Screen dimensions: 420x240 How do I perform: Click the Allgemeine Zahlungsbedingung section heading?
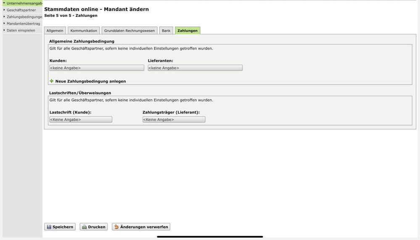(82, 41)
